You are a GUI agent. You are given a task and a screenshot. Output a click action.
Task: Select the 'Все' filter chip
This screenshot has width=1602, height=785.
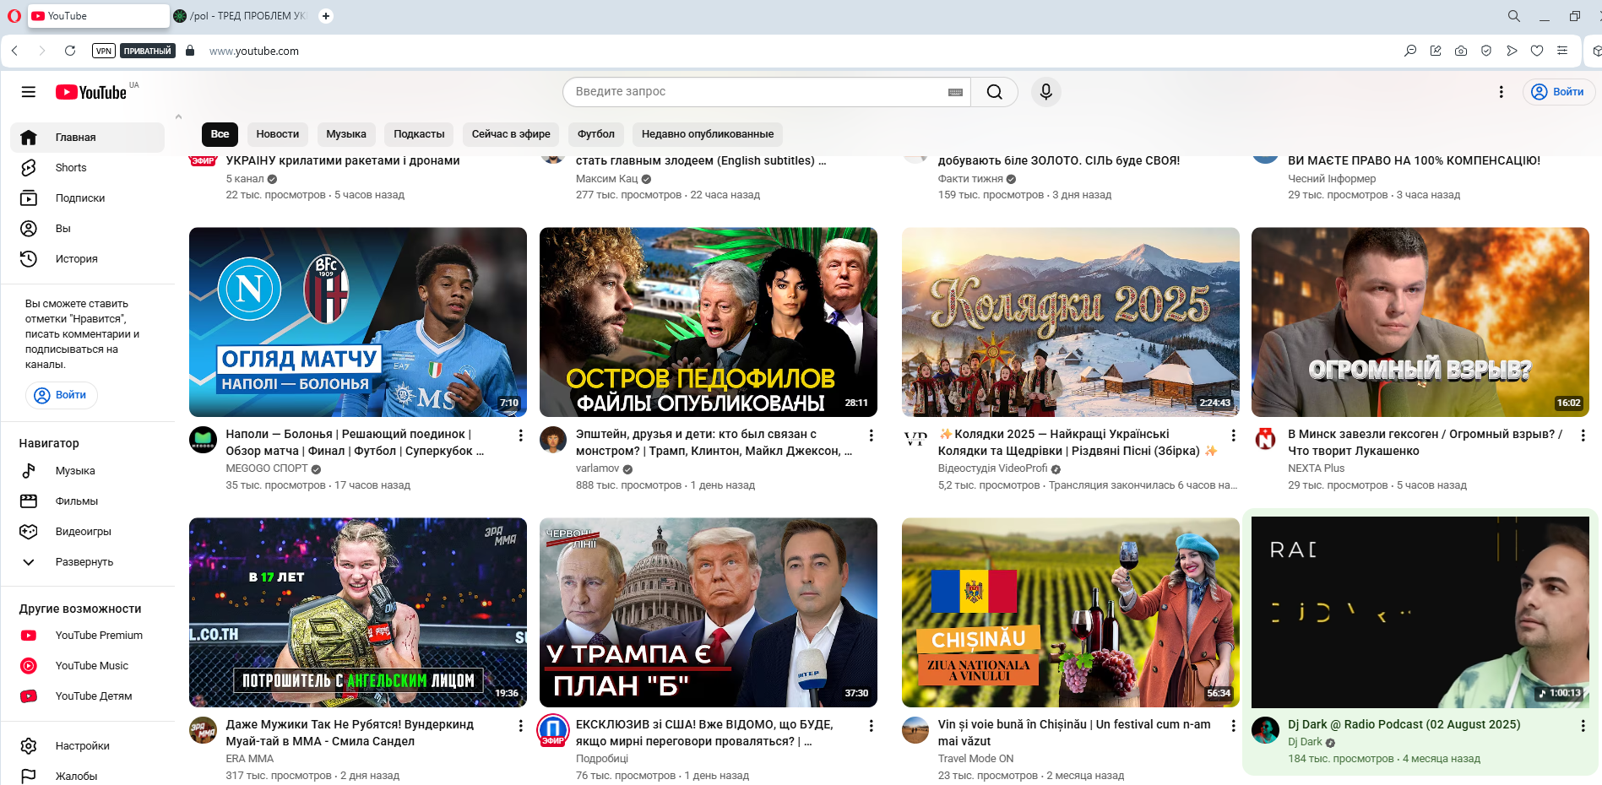[220, 134]
